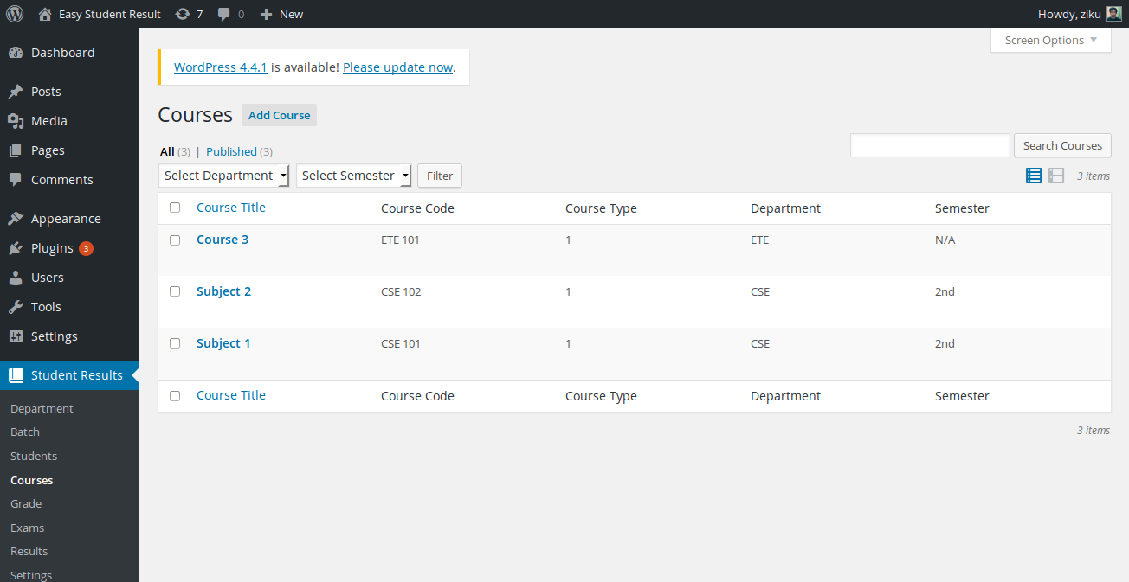Click the Add Course button
This screenshot has height=582, width=1129.
(279, 115)
